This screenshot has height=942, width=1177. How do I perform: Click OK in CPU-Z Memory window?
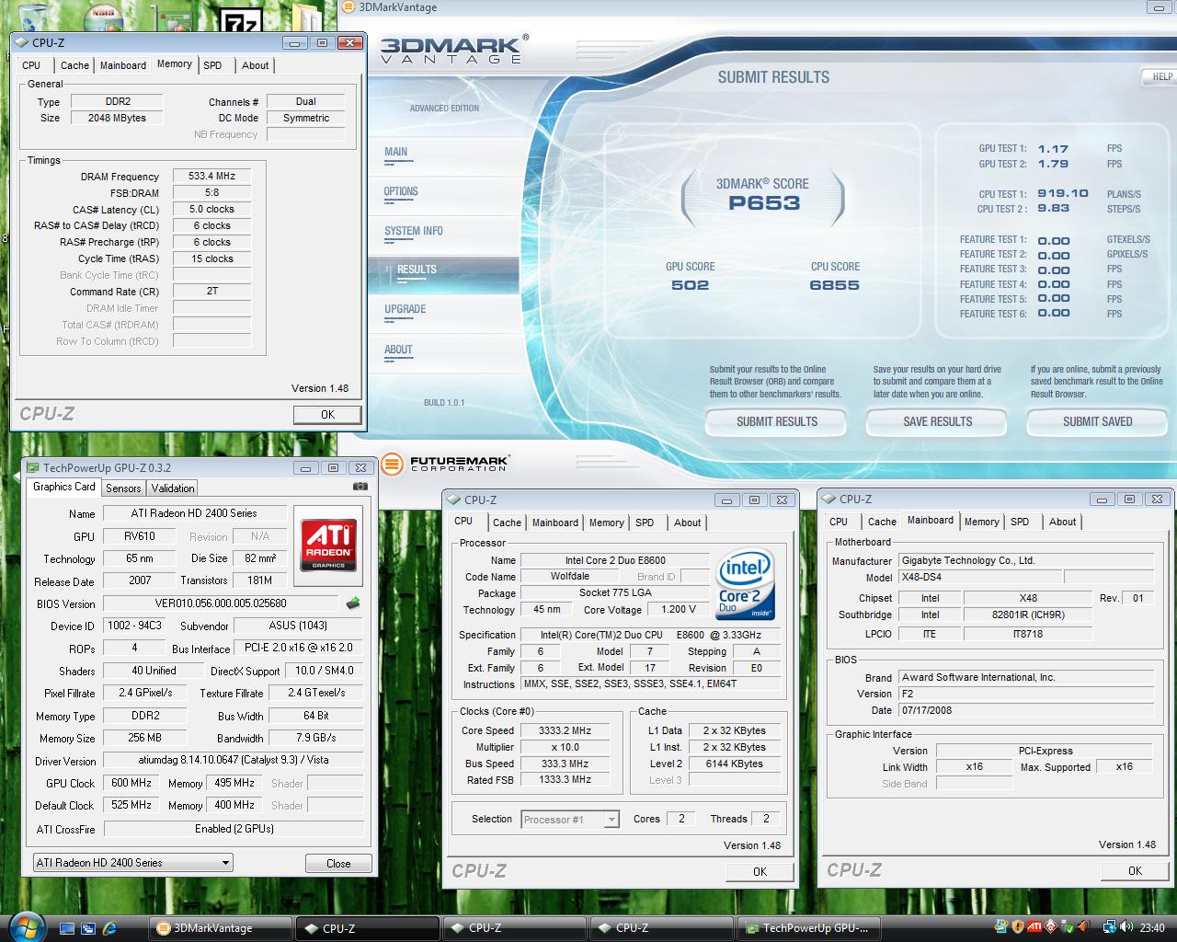click(x=327, y=415)
